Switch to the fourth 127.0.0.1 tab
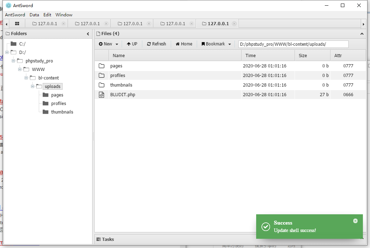The width and height of the screenshot is (370, 248). 173,23
